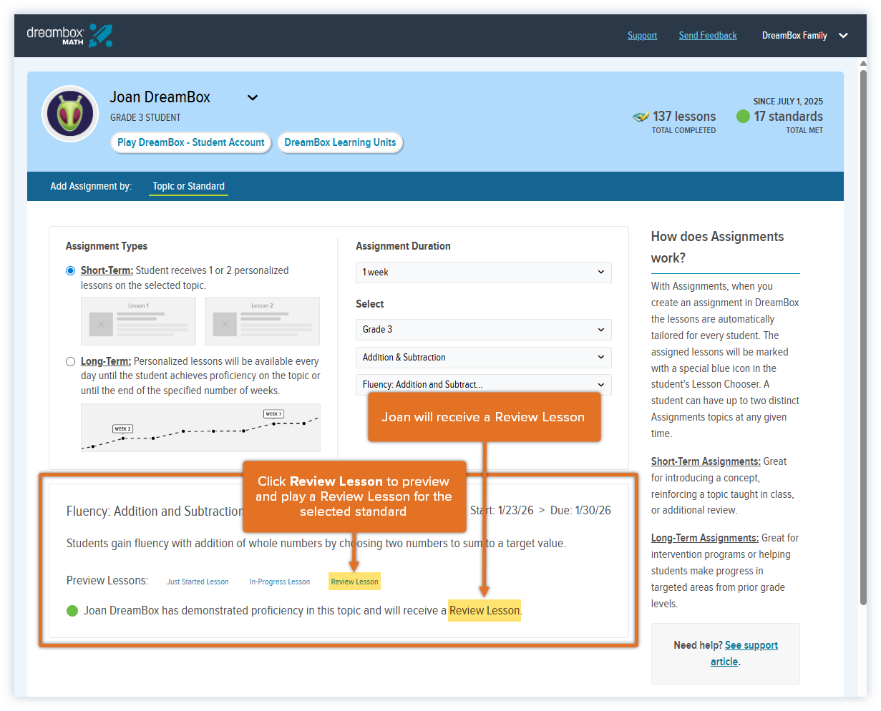Click the Due: 1/30/26 date text

click(580, 510)
